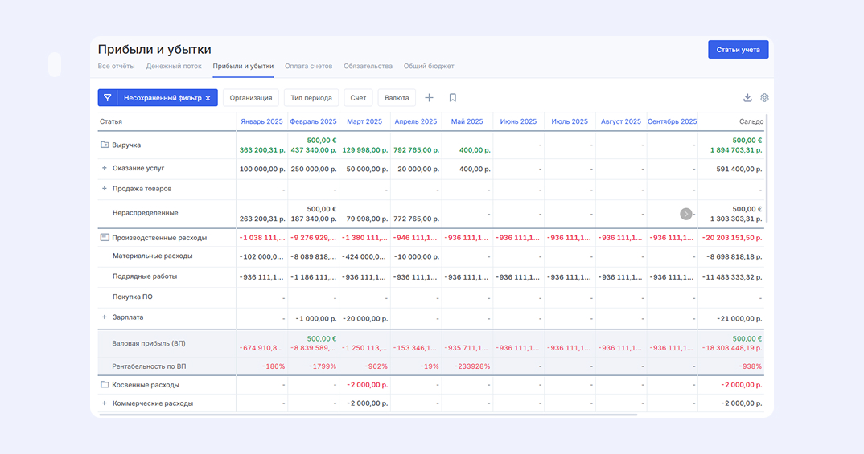Click the funnel filter icon
Image resolution: width=864 pixels, height=454 pixels.
pos(108,98)
